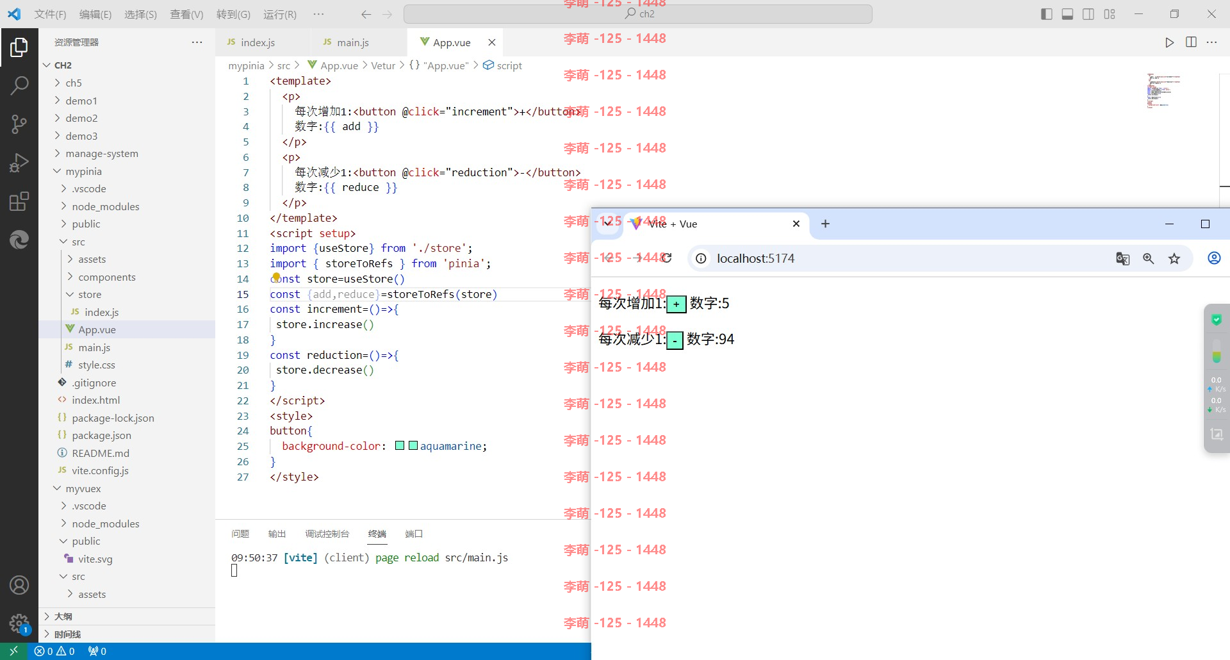Open Source Control view in activity bar
Image resolution: width=1230 pixels, height=660 pixels.
19,124
